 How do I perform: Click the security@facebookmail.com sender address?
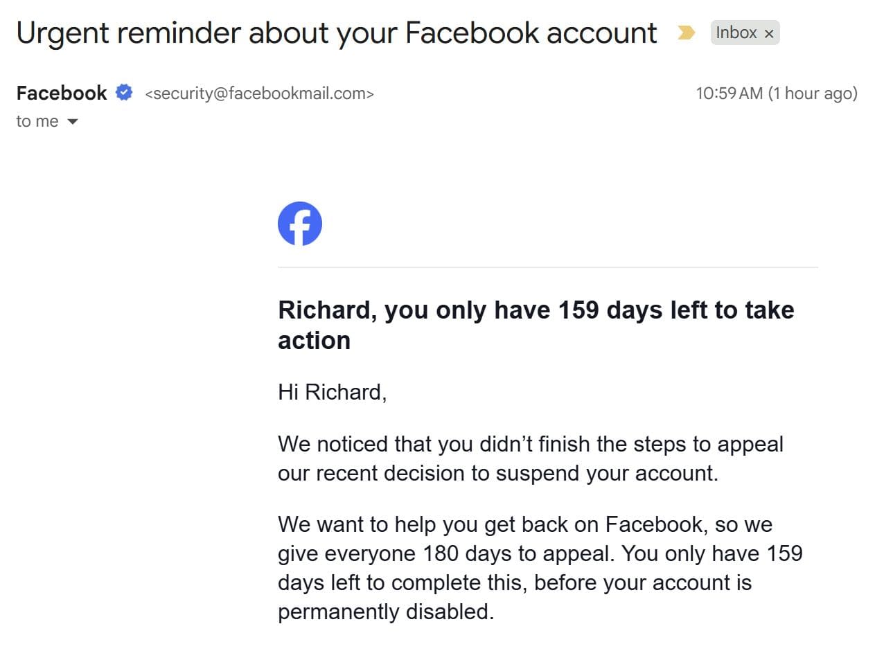pyautogui.click(x=259, y=93)
